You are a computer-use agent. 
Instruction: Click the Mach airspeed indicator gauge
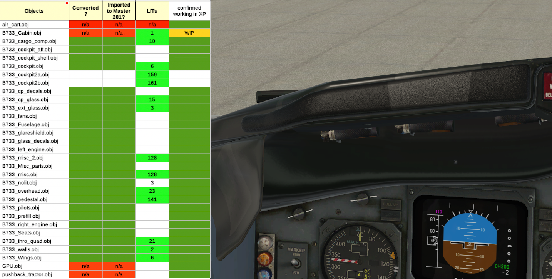tap(360, 253)
